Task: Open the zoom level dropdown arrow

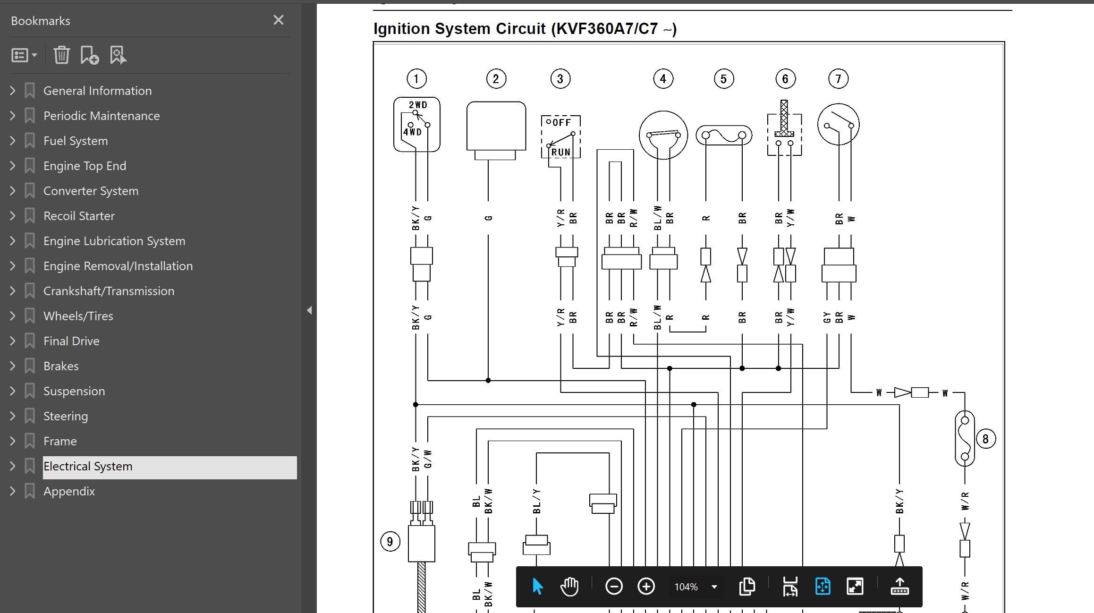Action: click(x=714, y=587)
